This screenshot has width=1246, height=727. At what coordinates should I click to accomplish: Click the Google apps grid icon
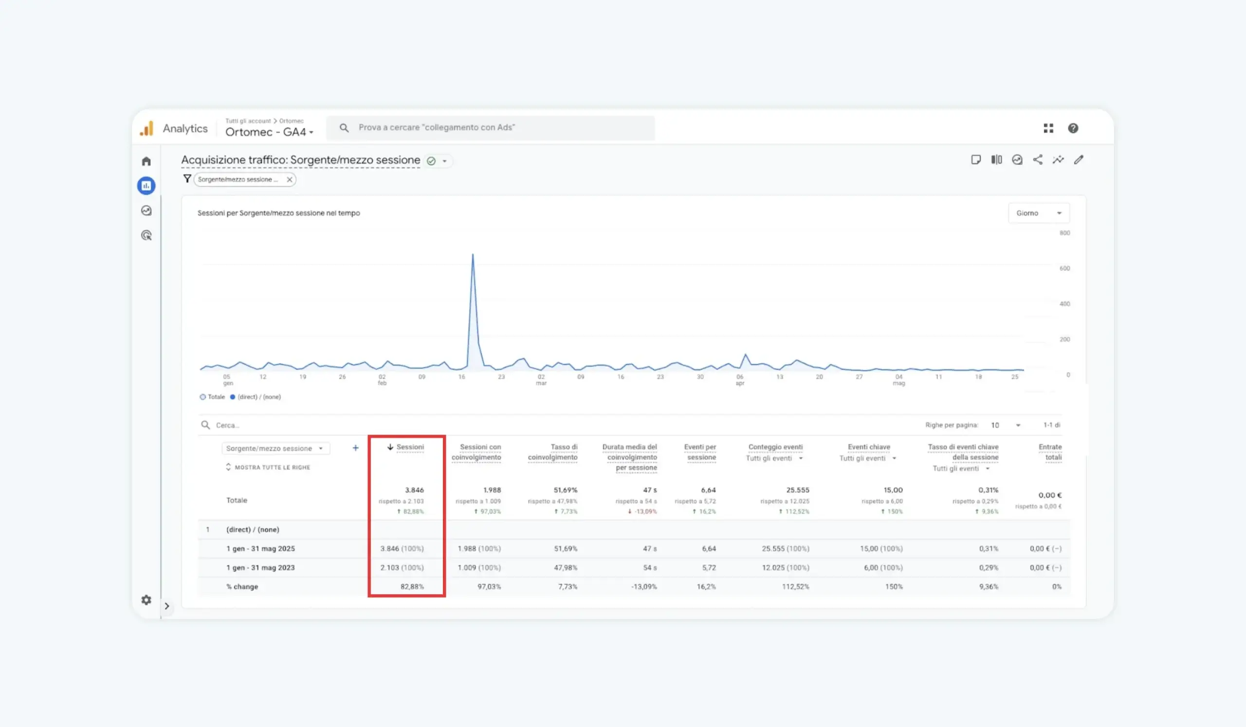(1048, 128)
